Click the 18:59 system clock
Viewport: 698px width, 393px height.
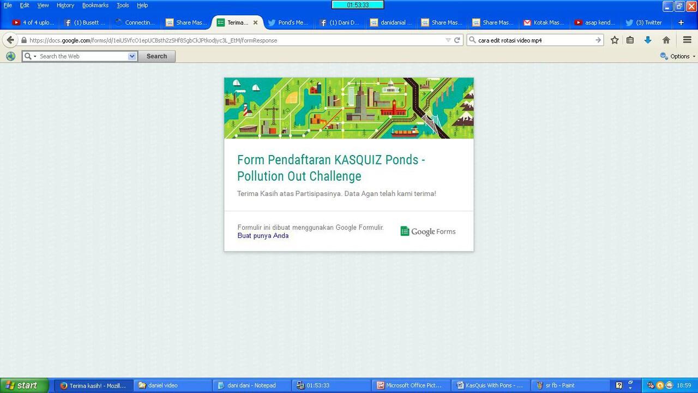coord(684,385)
